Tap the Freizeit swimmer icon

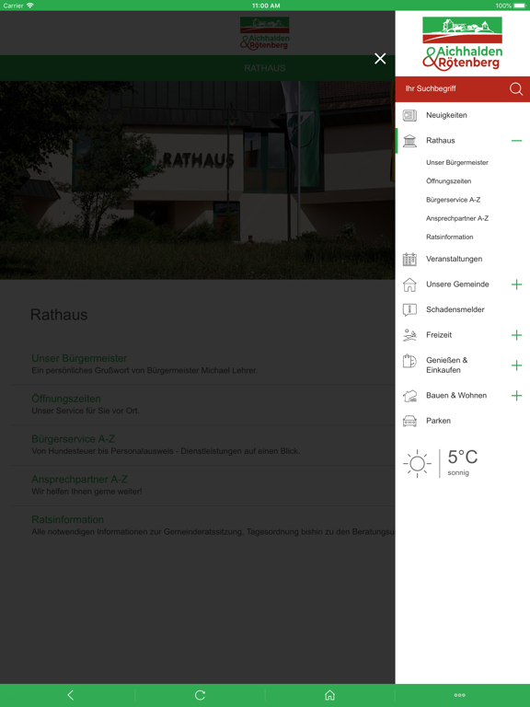[x=409, y=335]
